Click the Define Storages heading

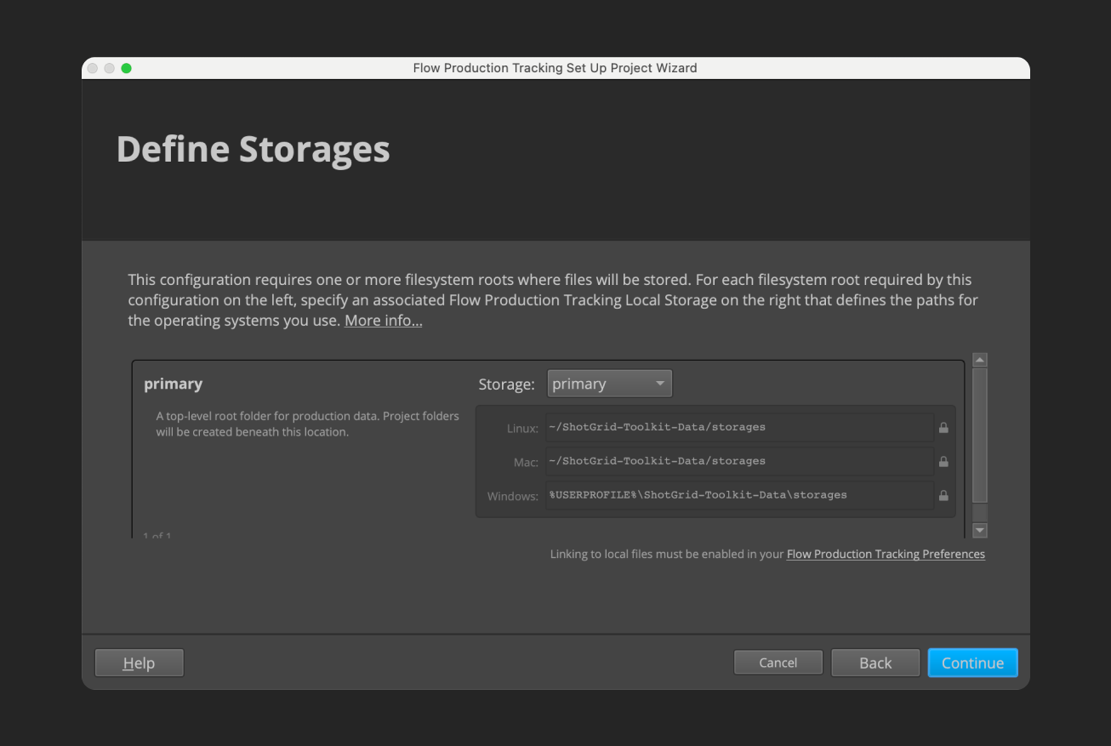[x=253, y=150]
